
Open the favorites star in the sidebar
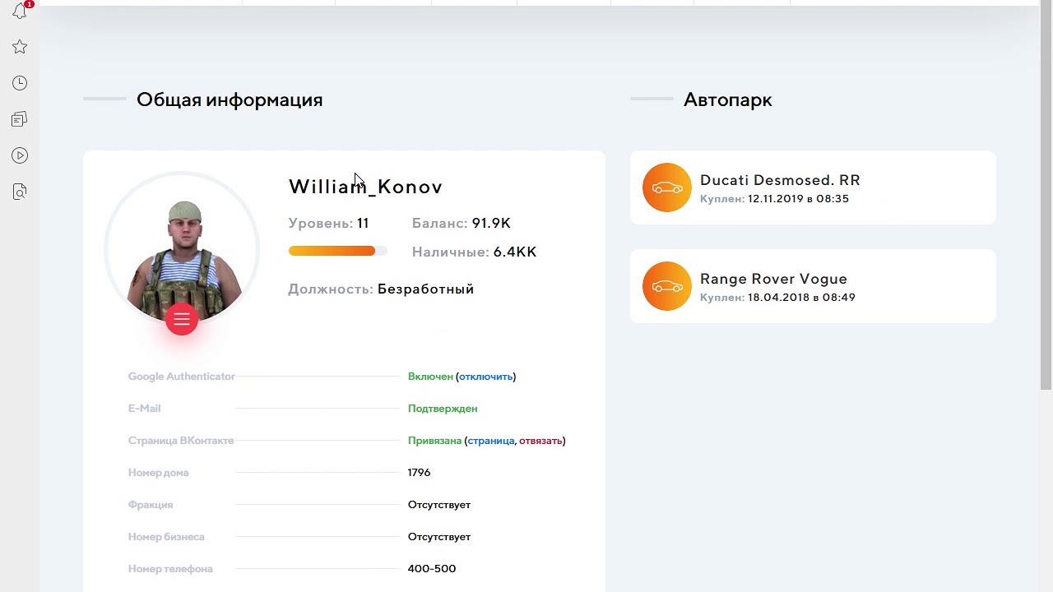point(20,47)
